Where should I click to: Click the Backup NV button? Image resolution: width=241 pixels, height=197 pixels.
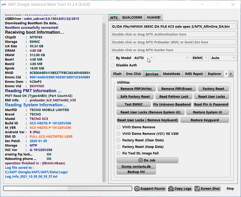136,172
